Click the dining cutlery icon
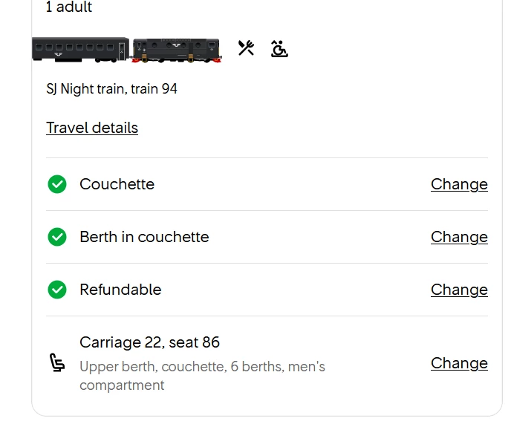The image size is (514, 427). click(x=246, y=48)
